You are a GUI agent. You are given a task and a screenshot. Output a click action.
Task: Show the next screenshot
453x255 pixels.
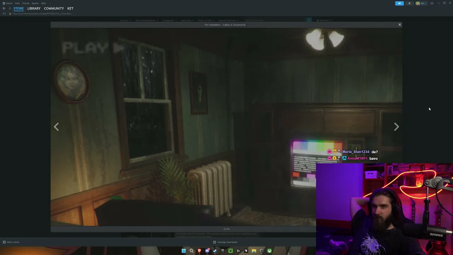pos(396,127)
